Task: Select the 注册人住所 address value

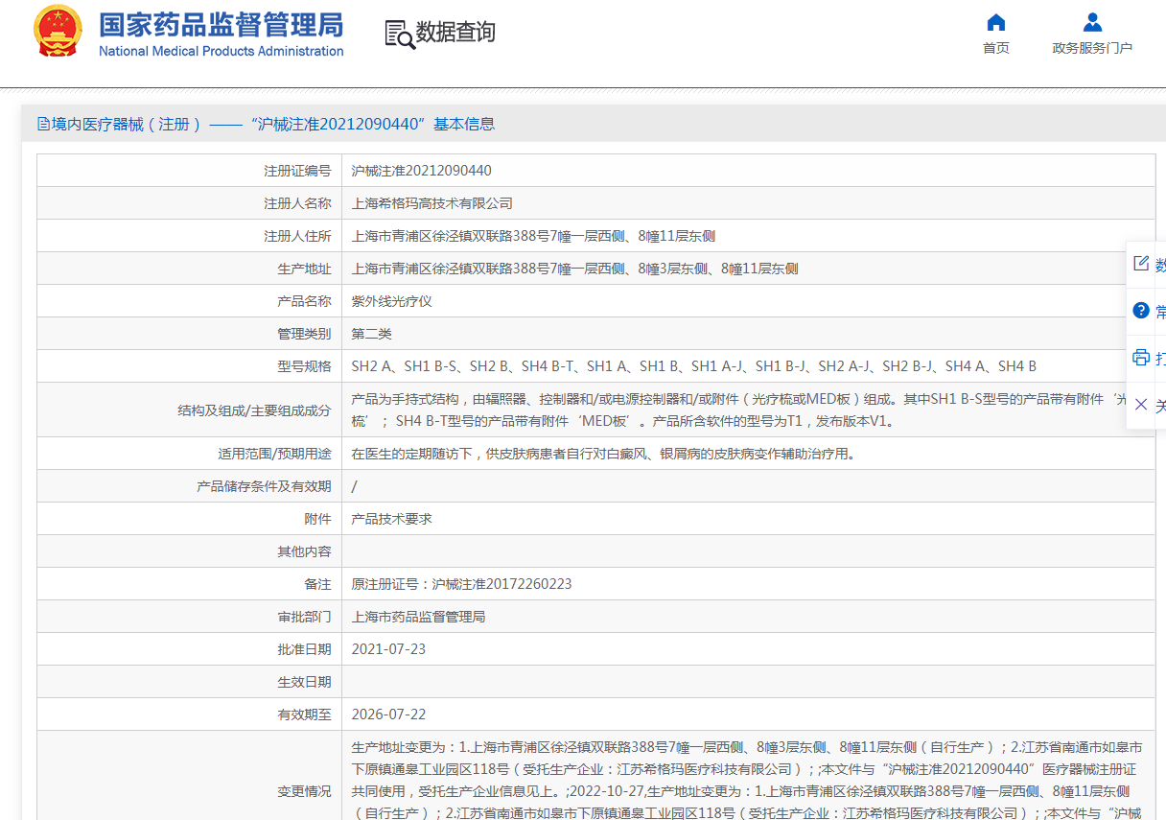Action: coord(533,236)
